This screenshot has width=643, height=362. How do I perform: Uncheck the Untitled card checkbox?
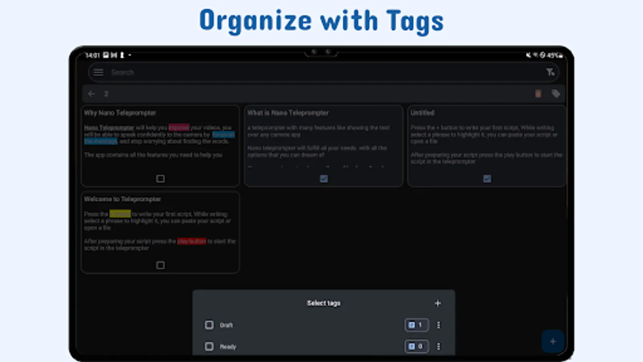point(487,179)
